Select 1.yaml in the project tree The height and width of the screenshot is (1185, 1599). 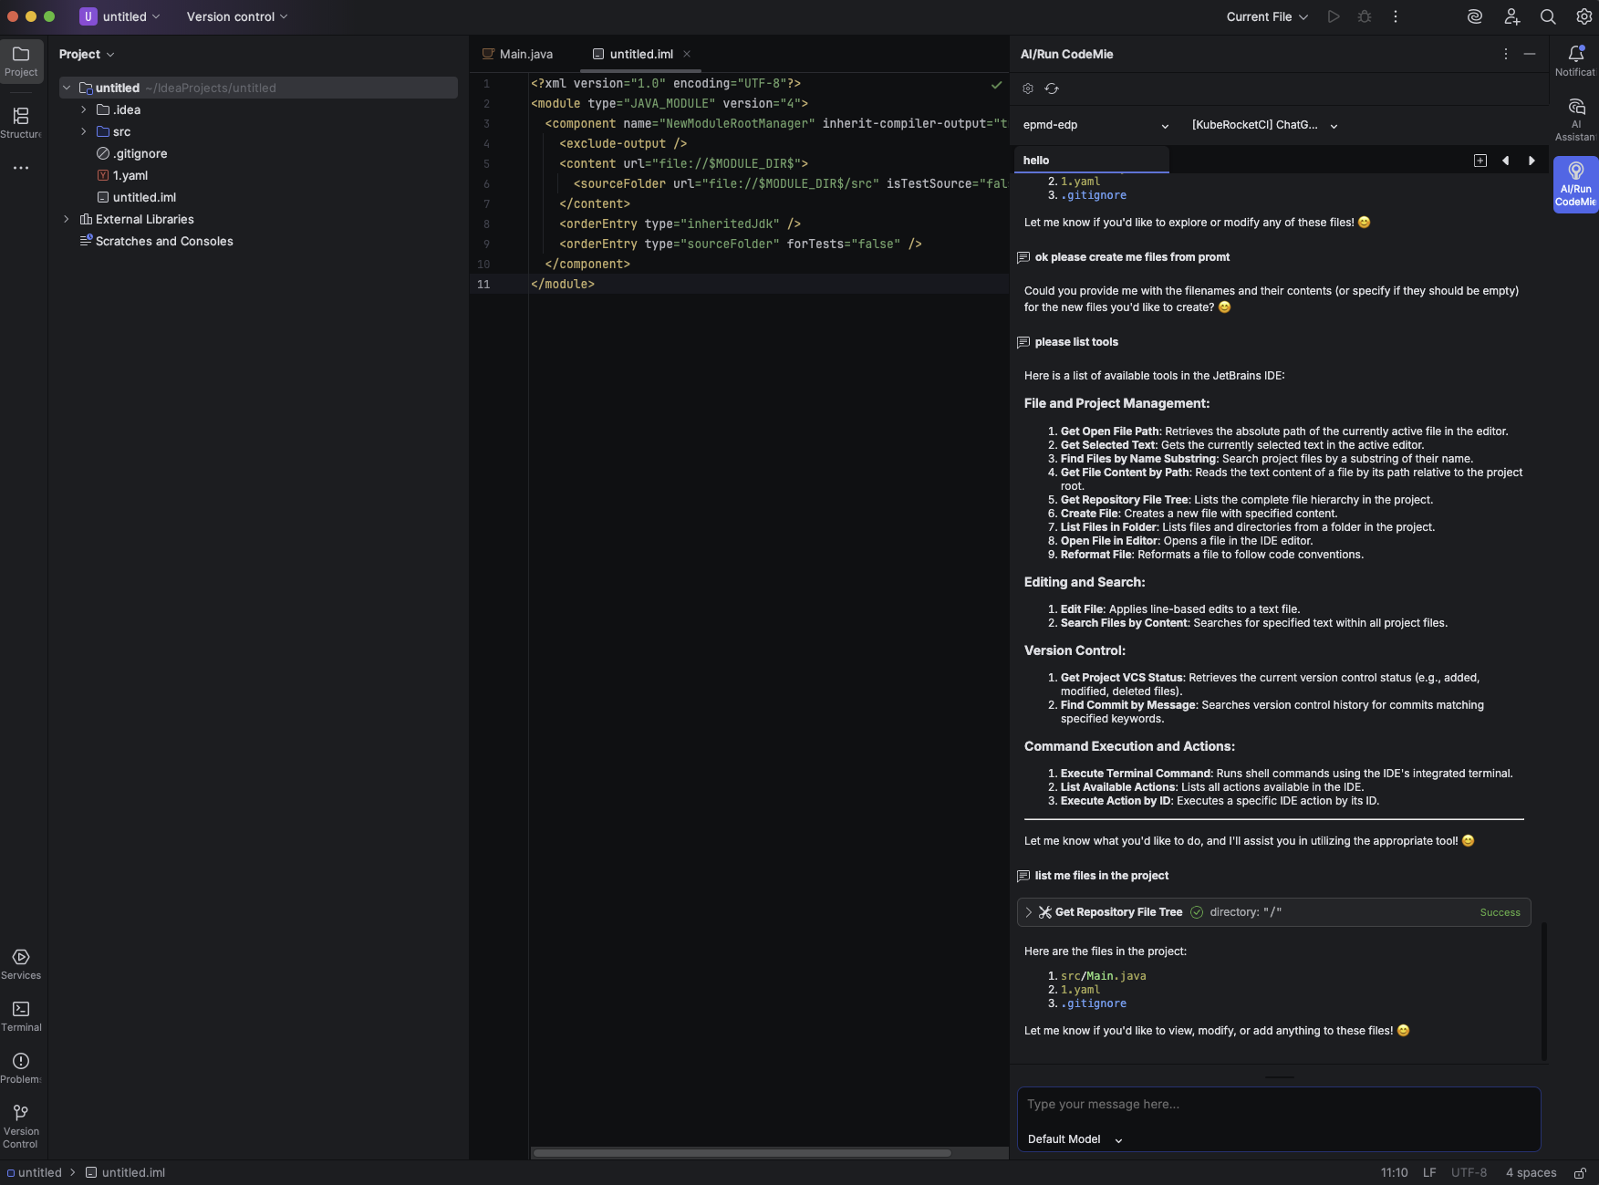coord(130,175)
